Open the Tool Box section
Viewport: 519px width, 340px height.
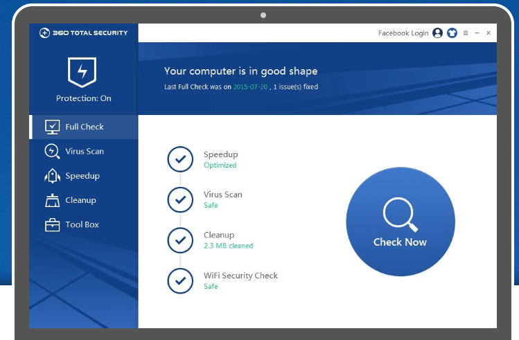83,225
